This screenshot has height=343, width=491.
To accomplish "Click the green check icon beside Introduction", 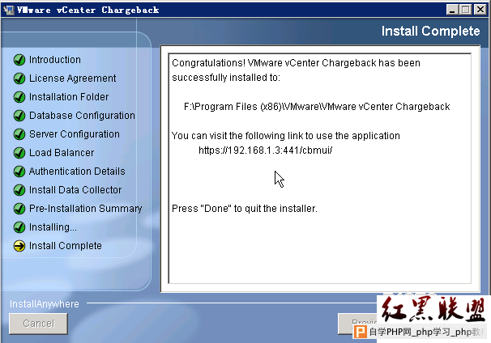I will pyautogui.click(x=19, y=59).
